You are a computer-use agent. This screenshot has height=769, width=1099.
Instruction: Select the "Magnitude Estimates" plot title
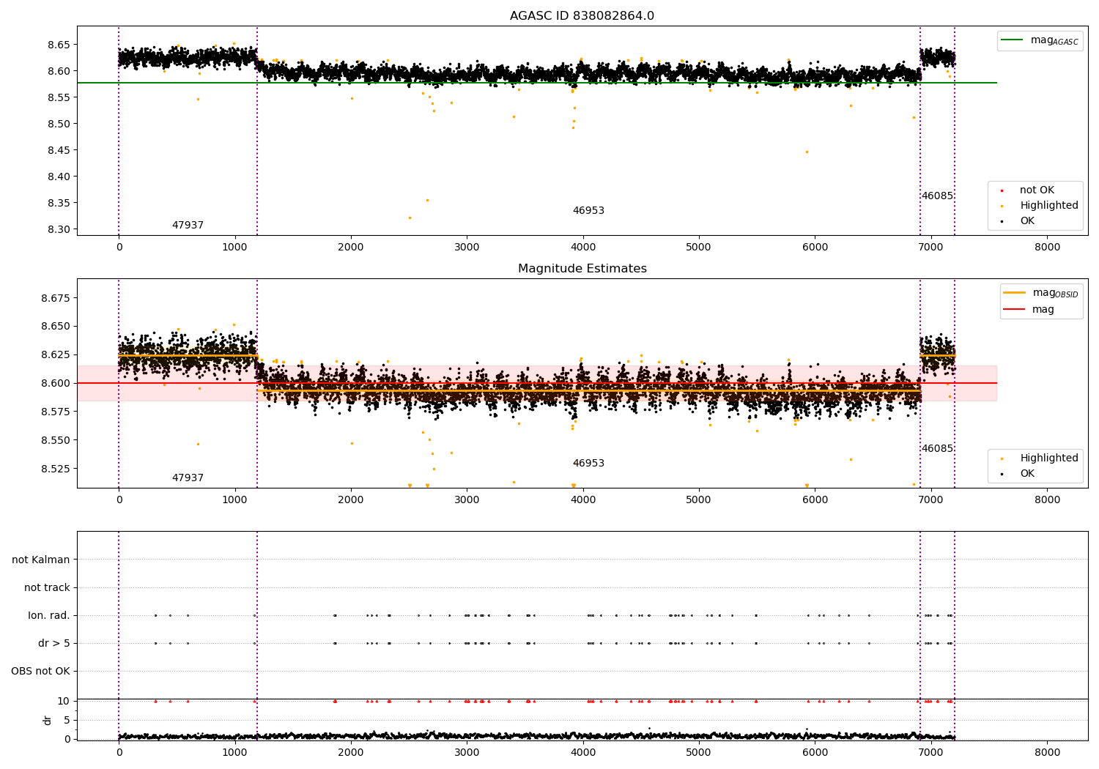click(582, 269)
